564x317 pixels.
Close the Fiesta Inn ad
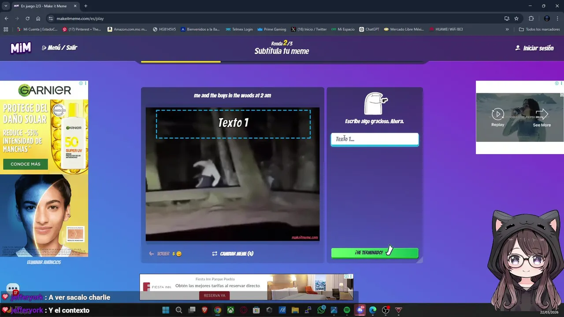(351, 276)
